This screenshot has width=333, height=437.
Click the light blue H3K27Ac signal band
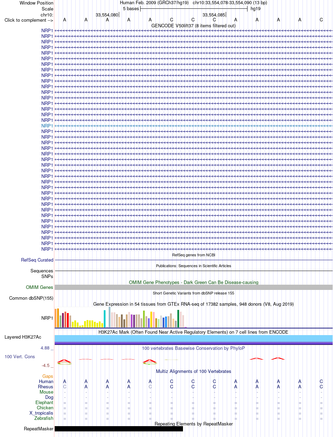[193, 338]
